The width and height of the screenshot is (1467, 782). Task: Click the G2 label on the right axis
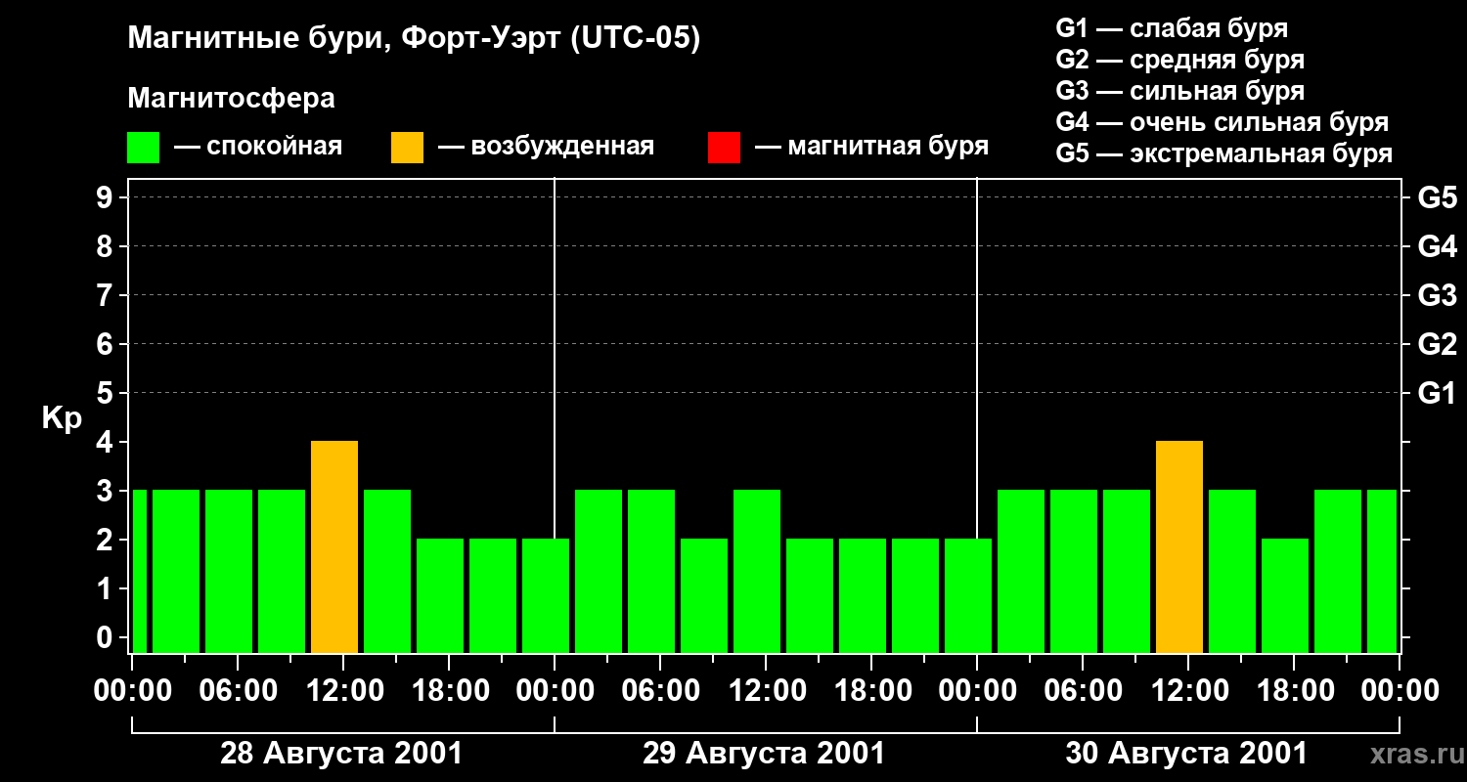pos(1438,344)
